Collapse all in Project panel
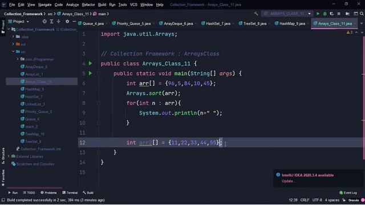 (58, 22)
